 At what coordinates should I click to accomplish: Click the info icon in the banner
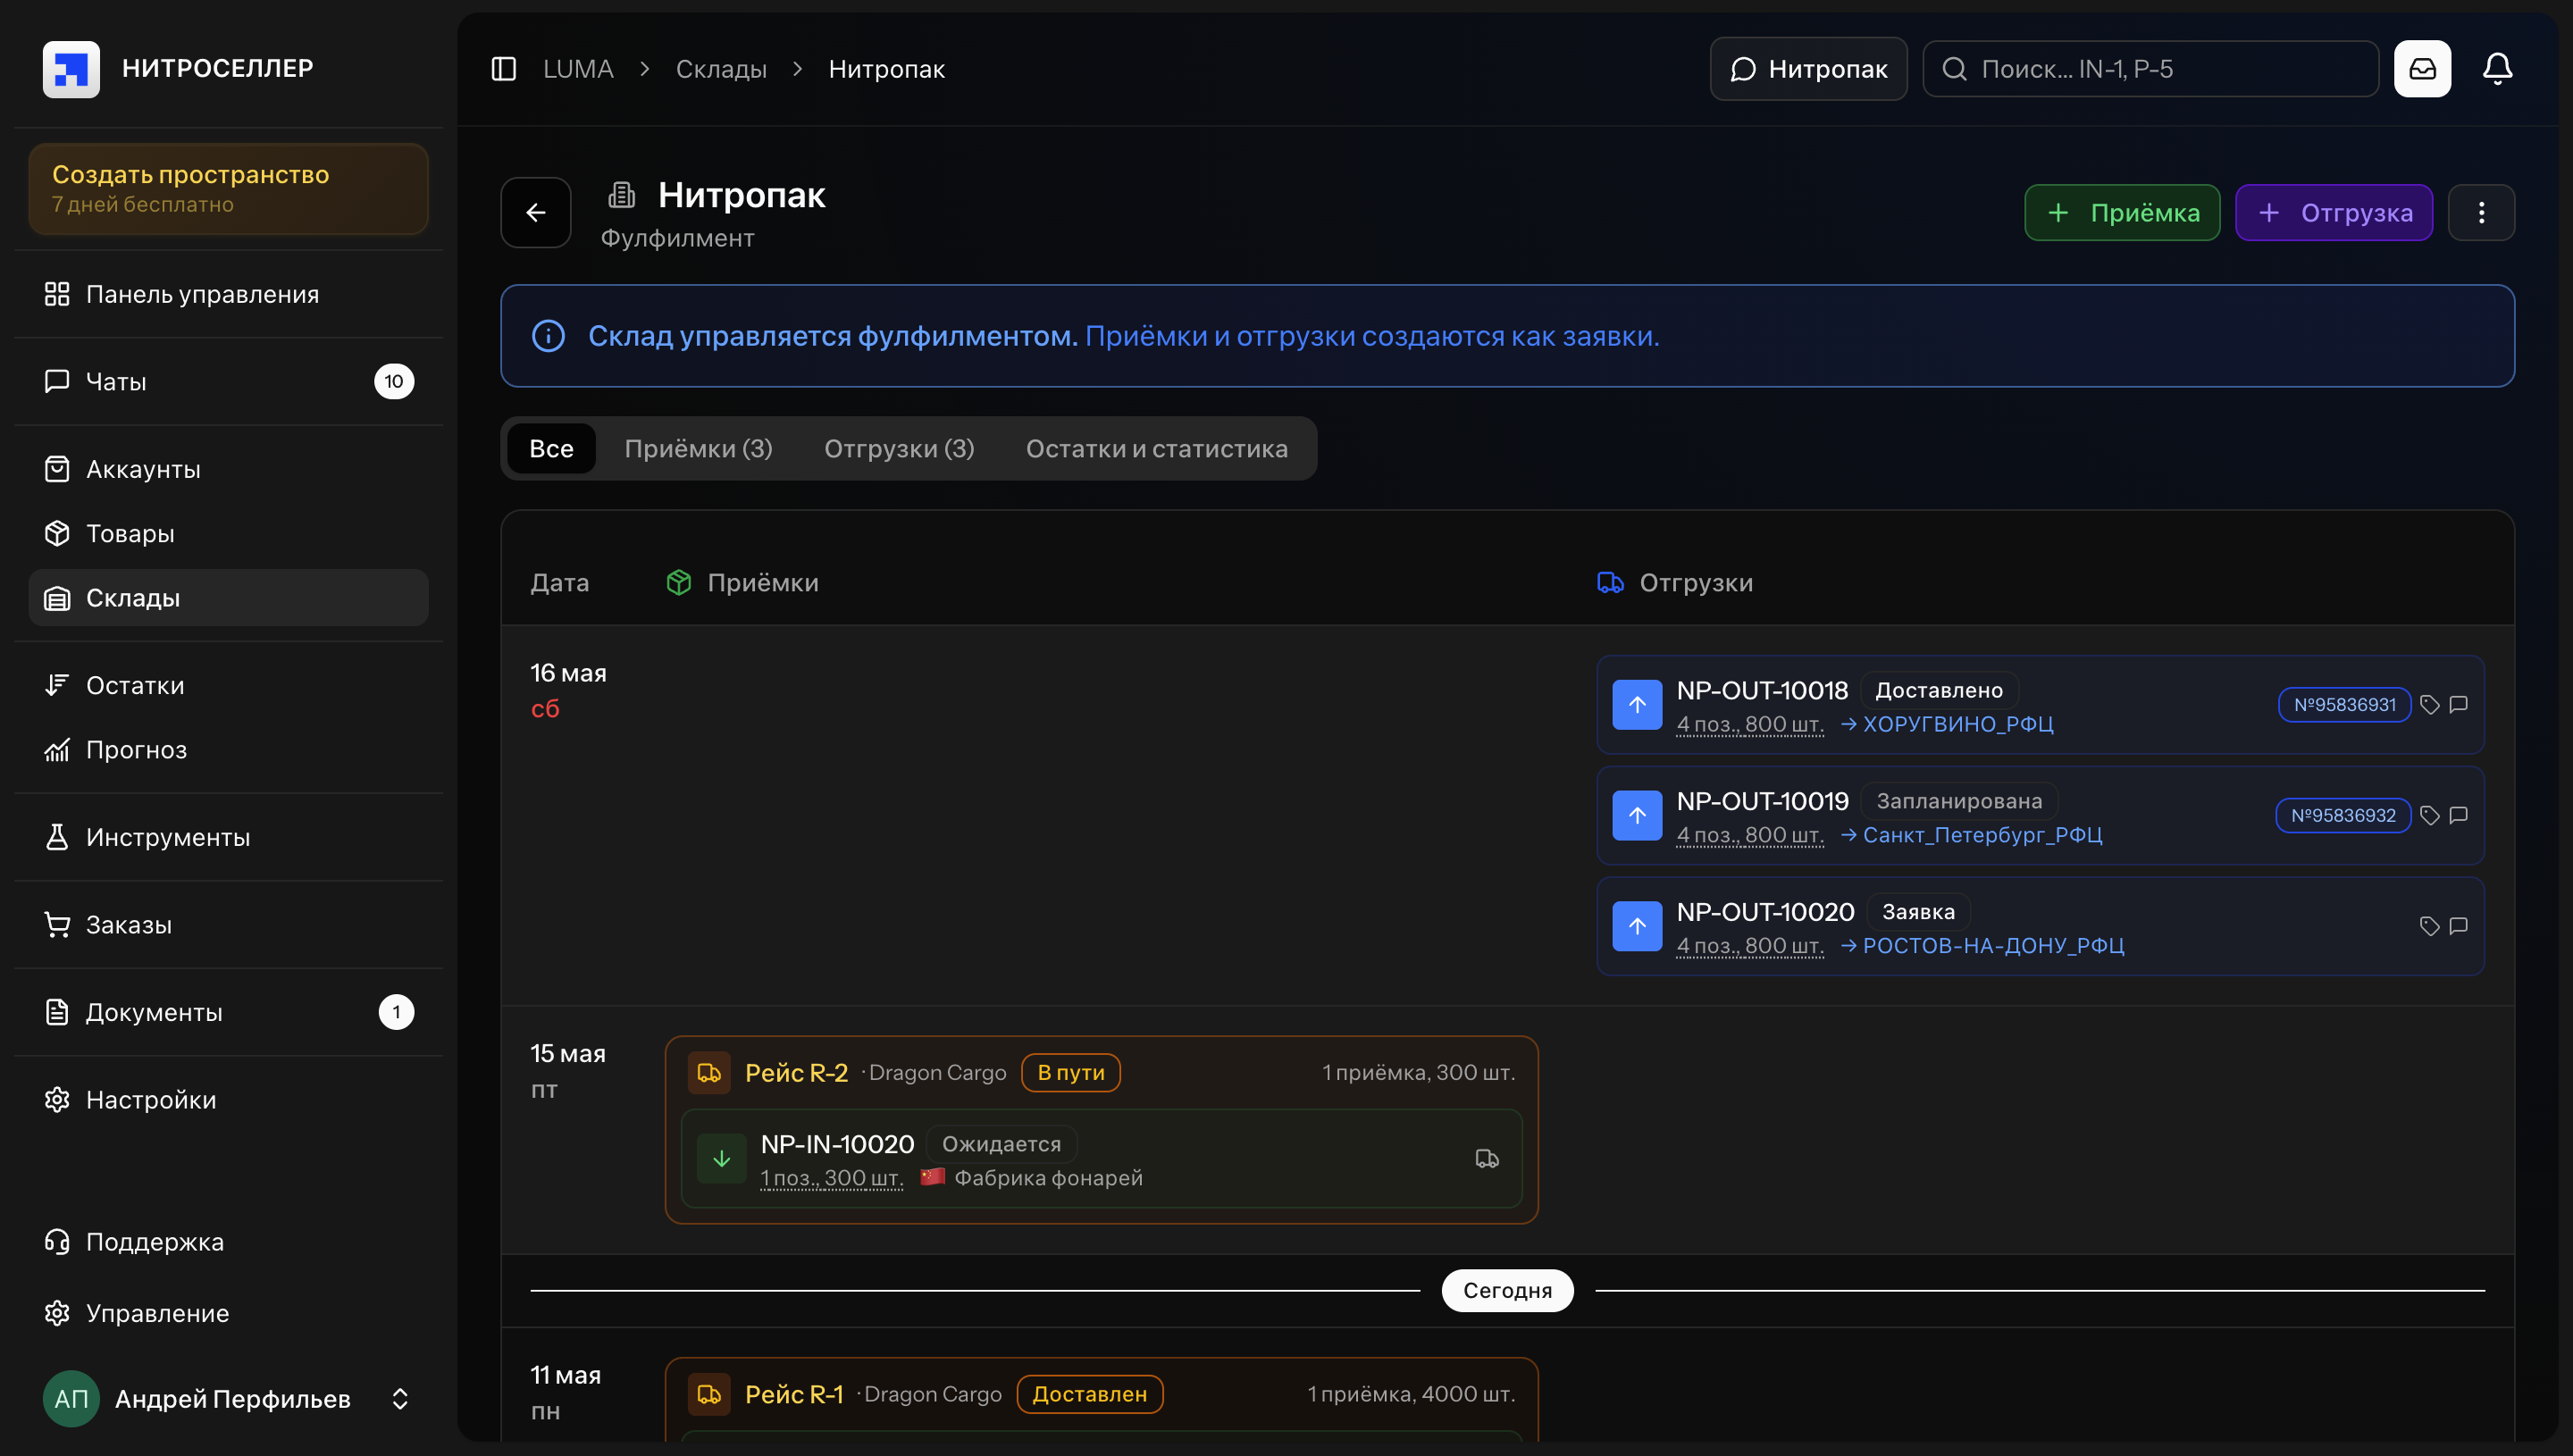(548, 336)
